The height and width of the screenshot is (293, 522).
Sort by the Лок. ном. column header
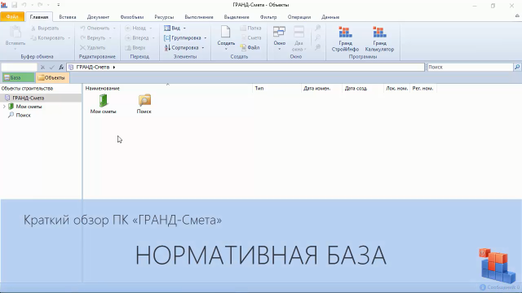[x=396, y=89]
